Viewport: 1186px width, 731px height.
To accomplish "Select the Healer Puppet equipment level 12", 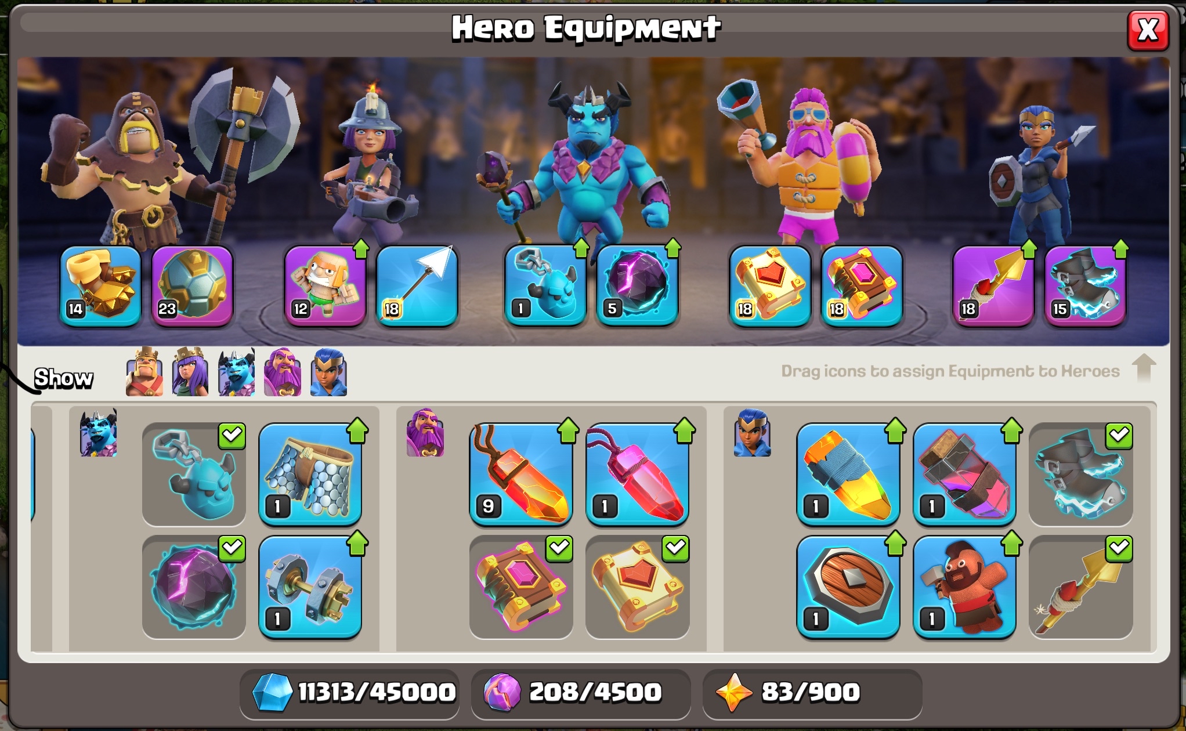I will coord(326,284).
